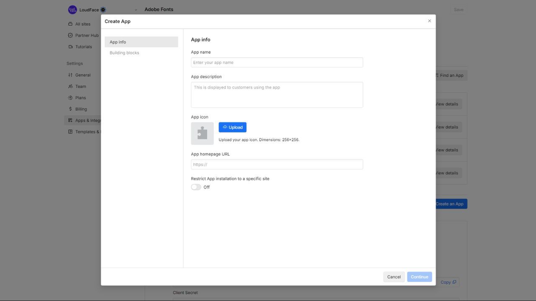Viewport: 536px width, 301px height.
Task: Click the App name input field
Action: tap(277, 62)
